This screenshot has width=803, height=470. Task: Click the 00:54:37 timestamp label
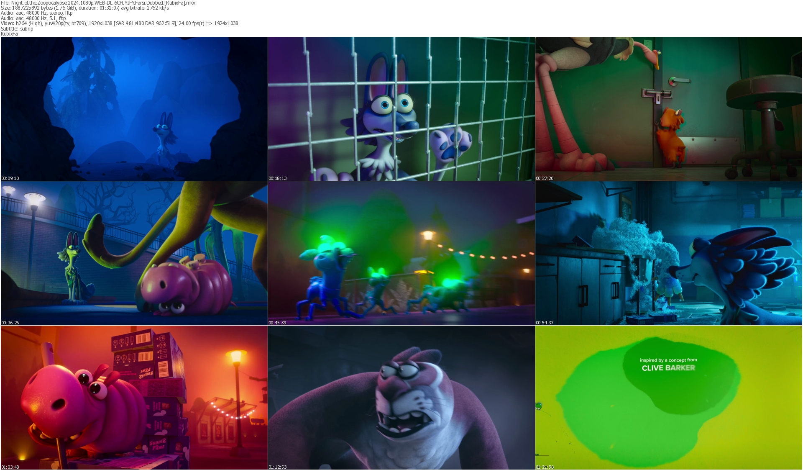point(545,323)
